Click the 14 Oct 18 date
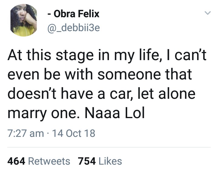The height and width of the screenshot is (174, 218). [x=74, y=133]
